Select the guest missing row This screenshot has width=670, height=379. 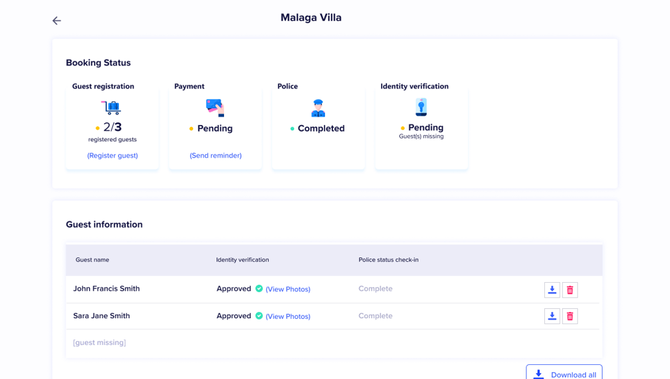pos(100,342)
